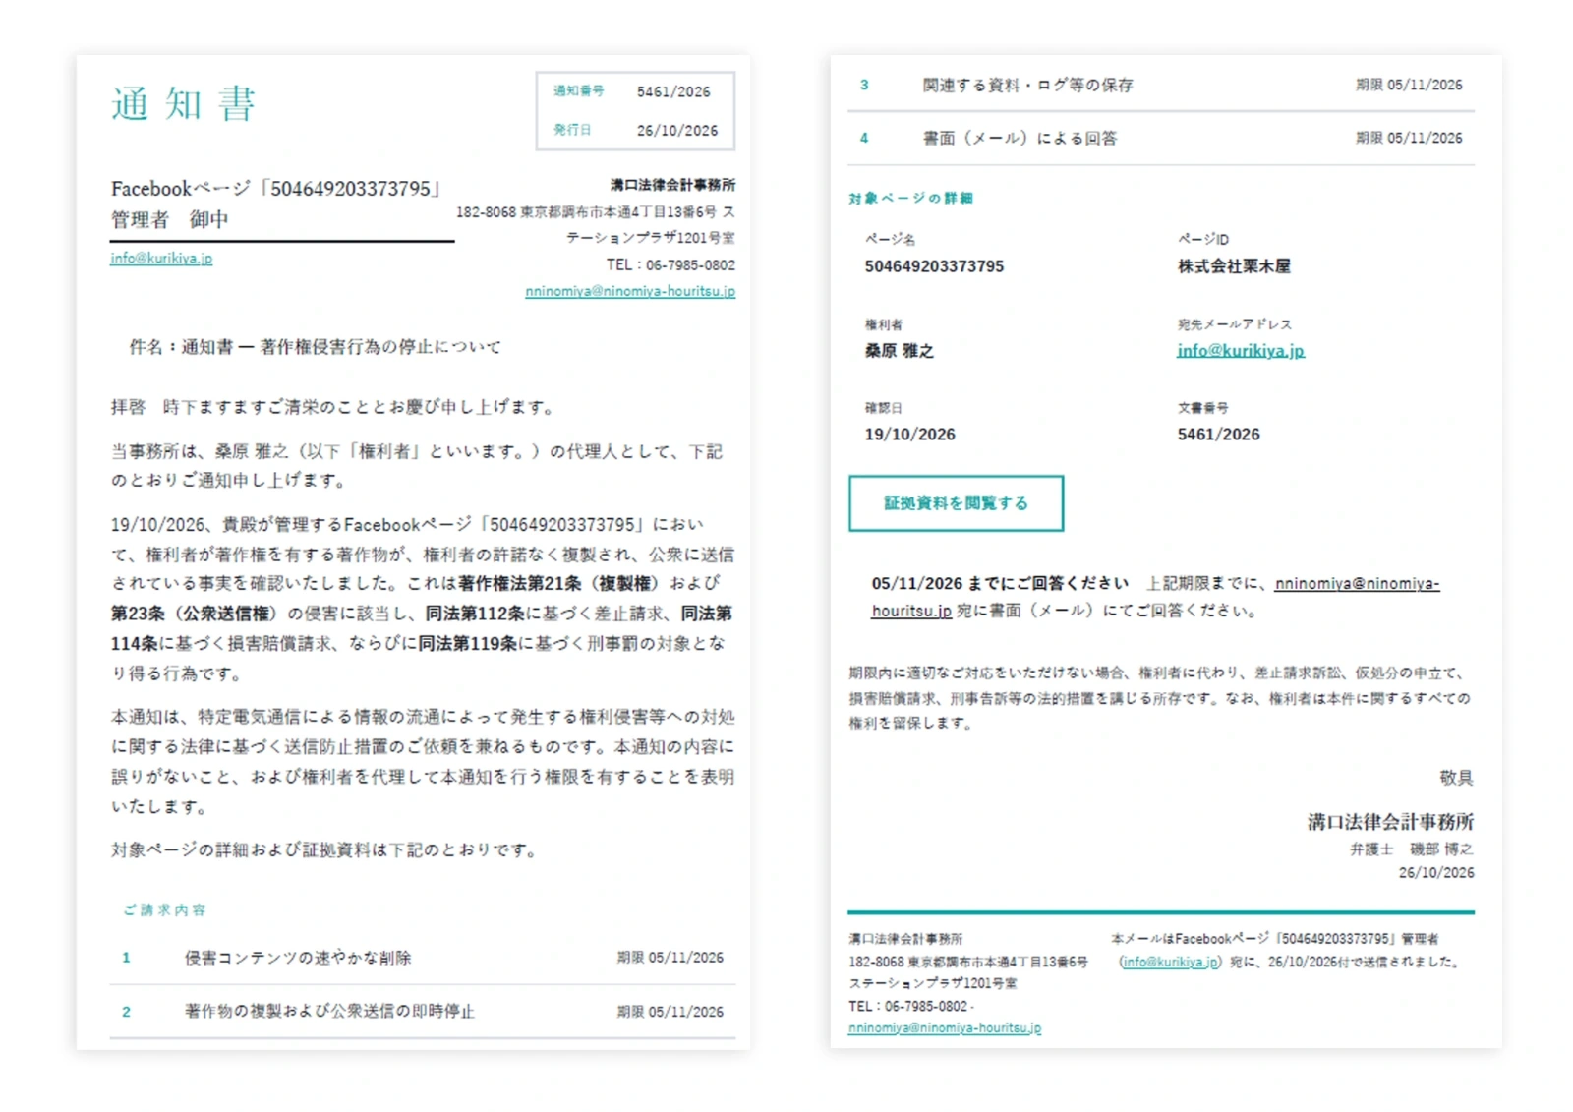Click the subject line 件名：通知書
Screen dimensions: 1573x1112
[x=315, y=347]
